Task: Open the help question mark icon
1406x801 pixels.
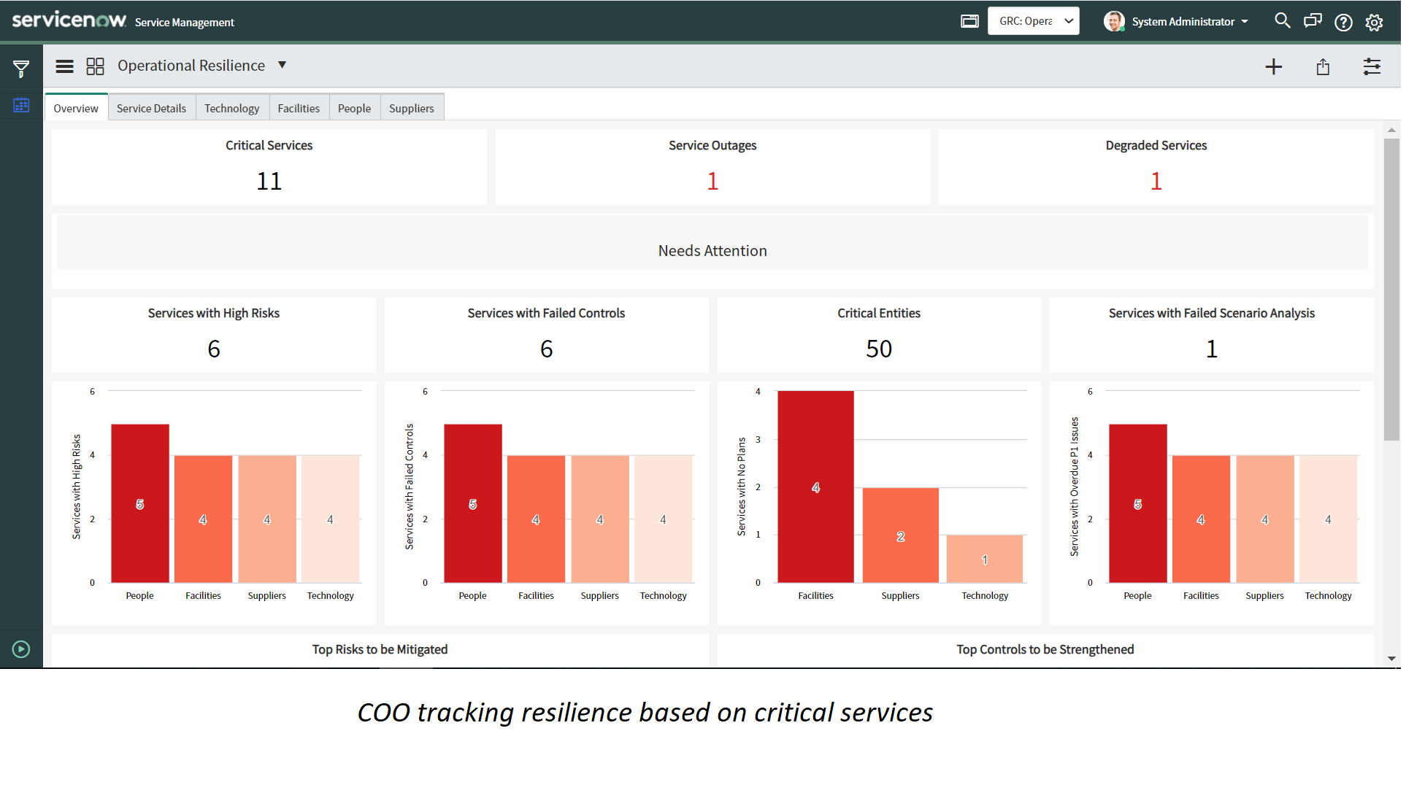Action: coord(1343,22)
